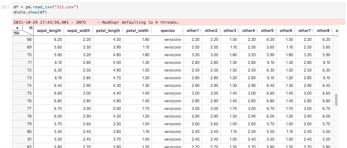Select the other1 column header

[x=193, y=31]
